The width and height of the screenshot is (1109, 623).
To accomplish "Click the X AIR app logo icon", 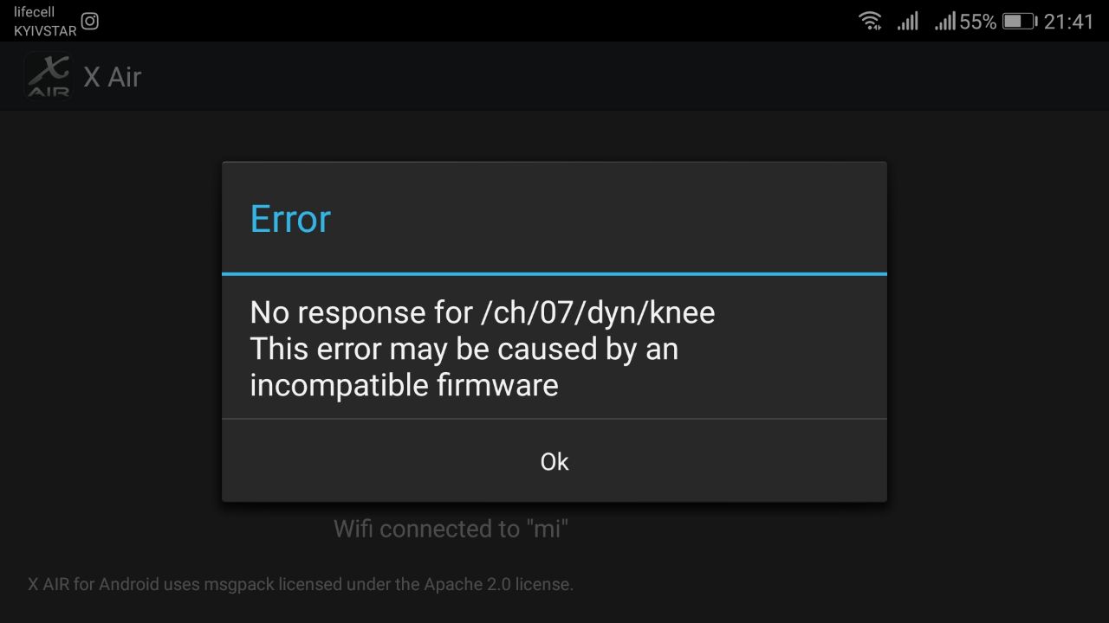I will (49, 76).
